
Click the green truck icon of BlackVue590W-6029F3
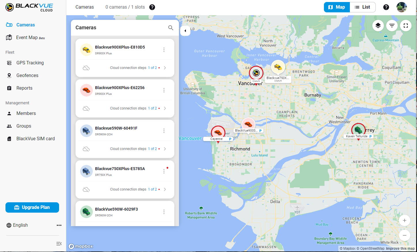(x=86, y=212)
